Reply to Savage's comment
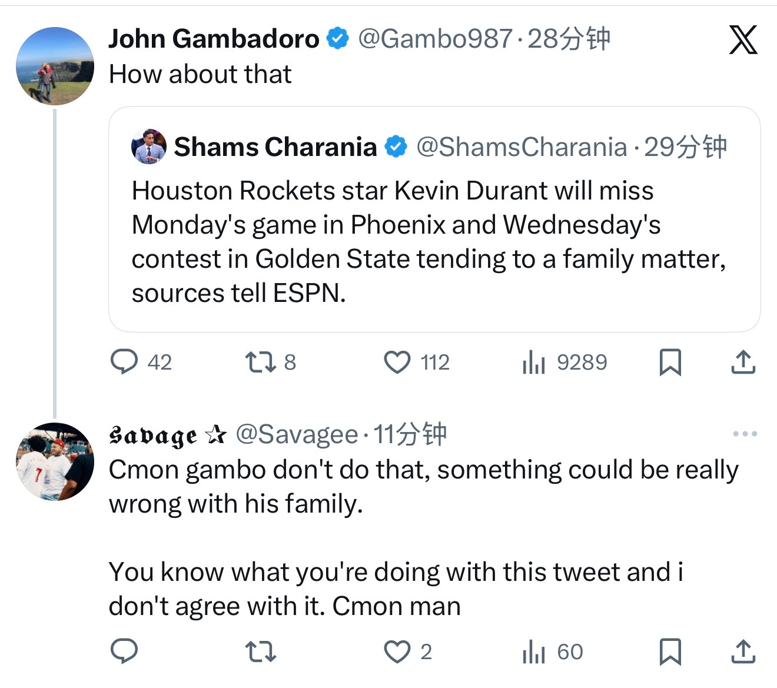The image size is (777, 688). pyautogui.click(x=124, y=652)
